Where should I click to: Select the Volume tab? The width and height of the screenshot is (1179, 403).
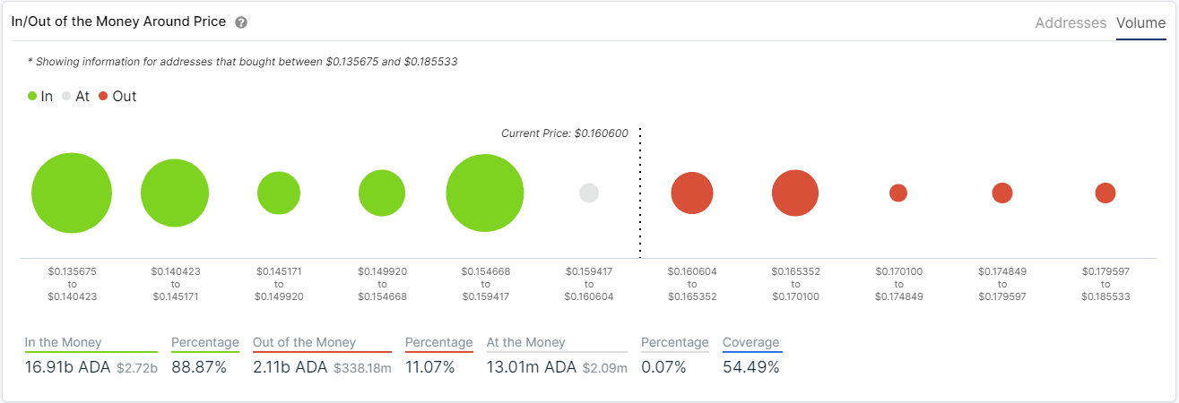[1140, 23]
